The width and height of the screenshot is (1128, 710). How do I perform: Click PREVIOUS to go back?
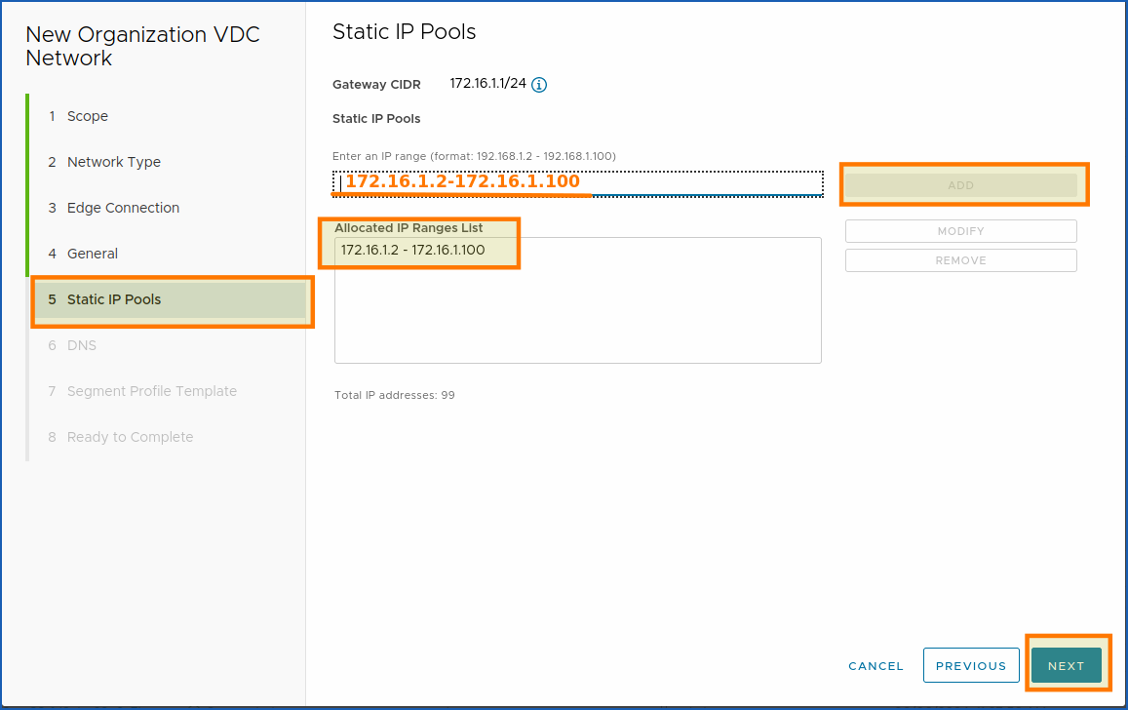tap(971, 665)
